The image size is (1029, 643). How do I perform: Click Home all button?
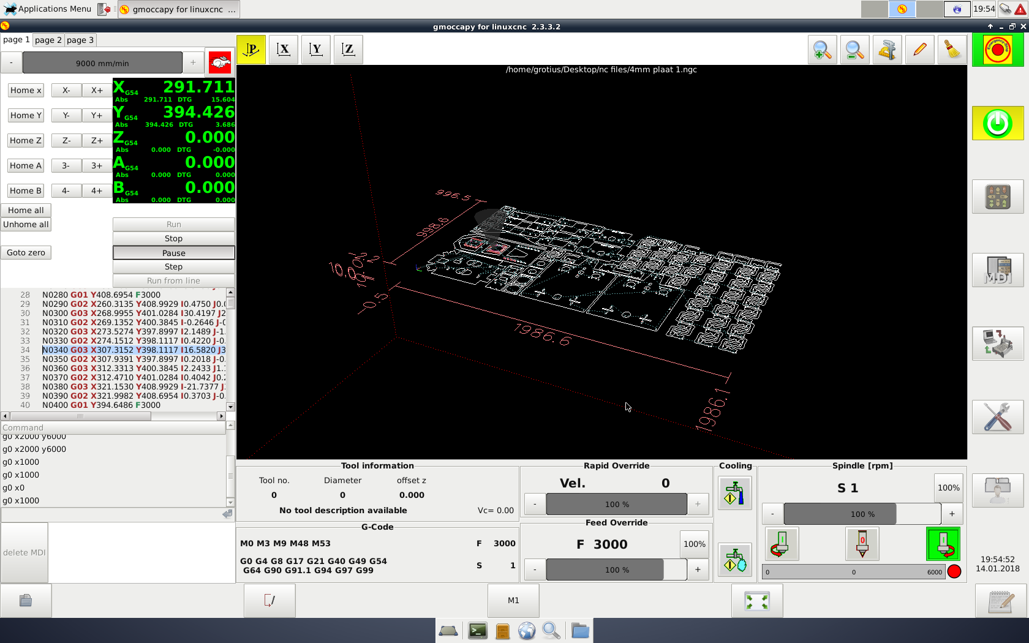click(x=26, y=211)
